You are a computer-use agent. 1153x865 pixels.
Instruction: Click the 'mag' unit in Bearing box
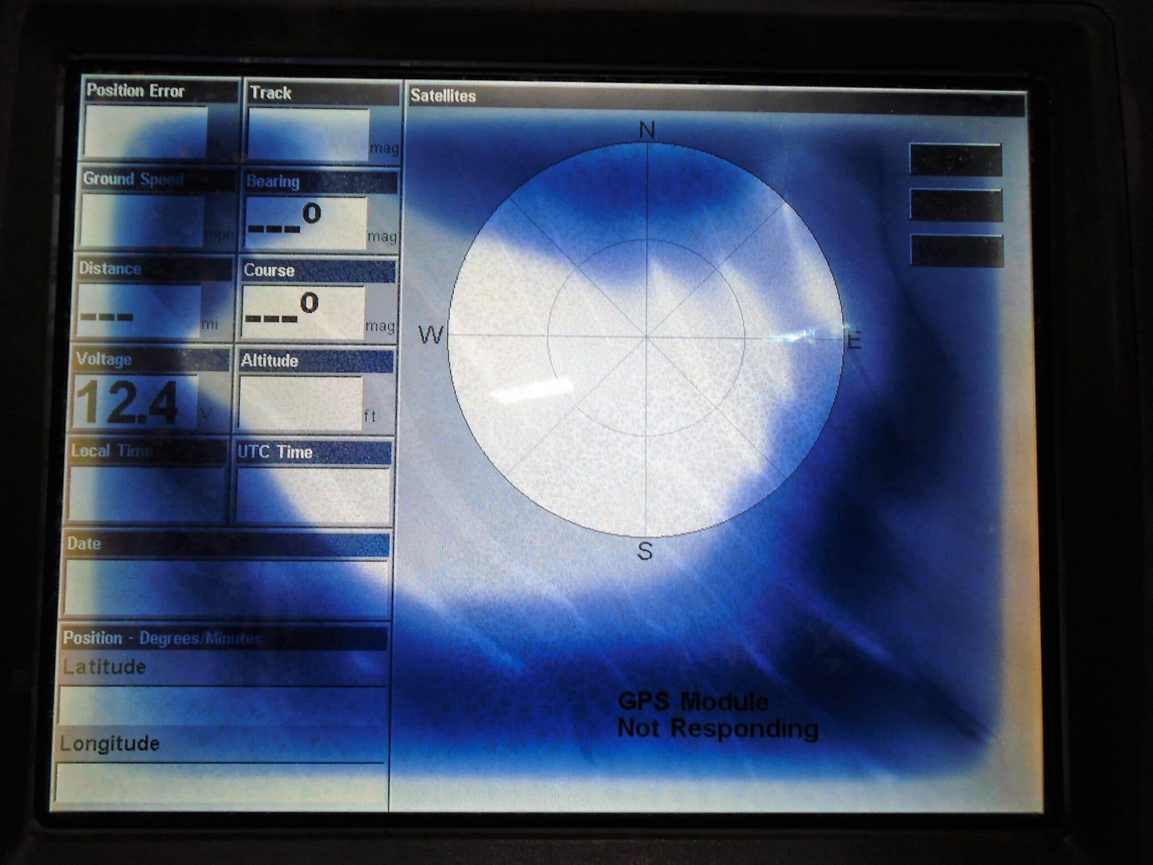383,238
